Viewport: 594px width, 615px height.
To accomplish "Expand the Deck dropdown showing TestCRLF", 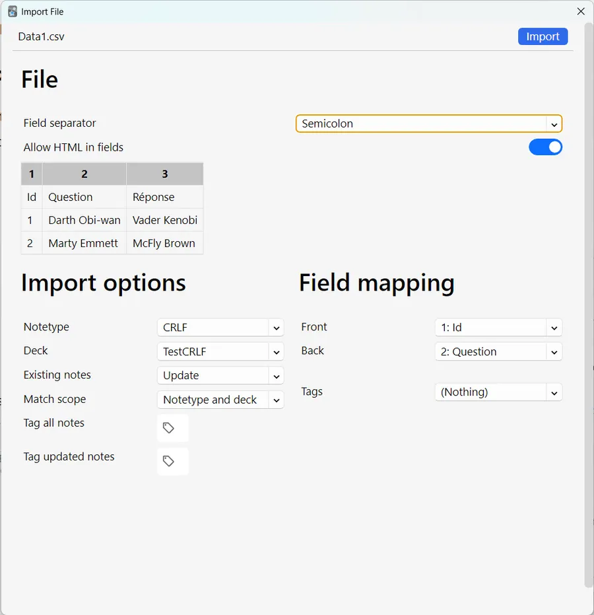I will click(x=220, y=351).
